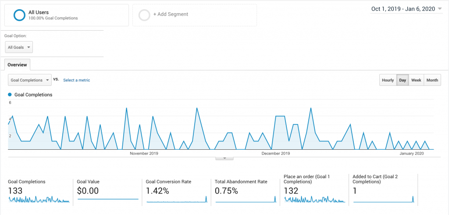Click the Goal Conversion Rate sparkline
The width and height of the screenshot is (449, 215).
tap(177, 200)
